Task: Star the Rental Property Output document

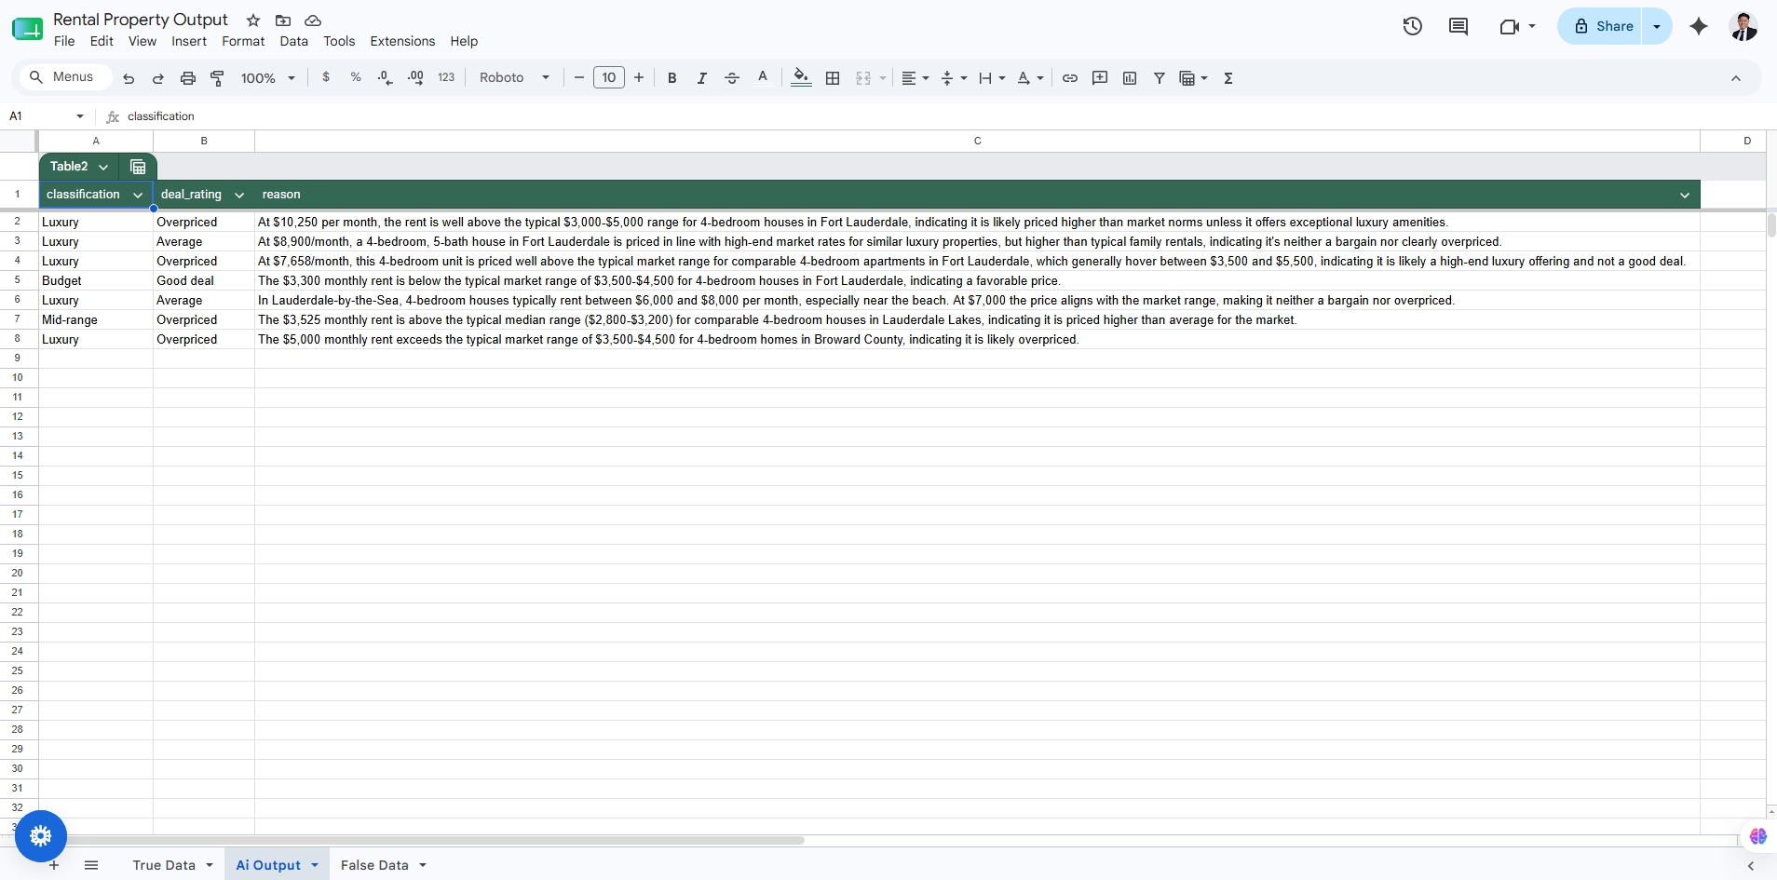Action: coord(253,20)
